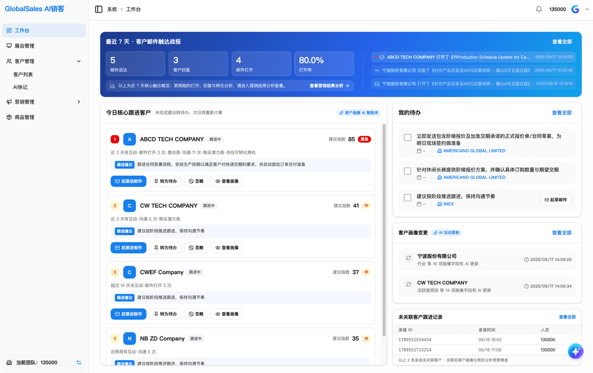Open the 邮件送达 5 stat card
This screenshot has height=373, width=593.
point(136,64)
